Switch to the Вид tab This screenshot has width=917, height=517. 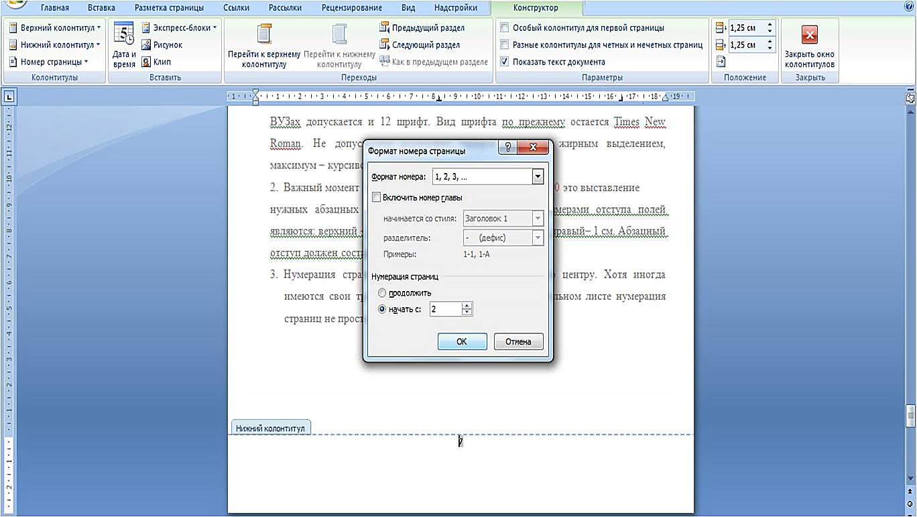(x=408, y=8)
